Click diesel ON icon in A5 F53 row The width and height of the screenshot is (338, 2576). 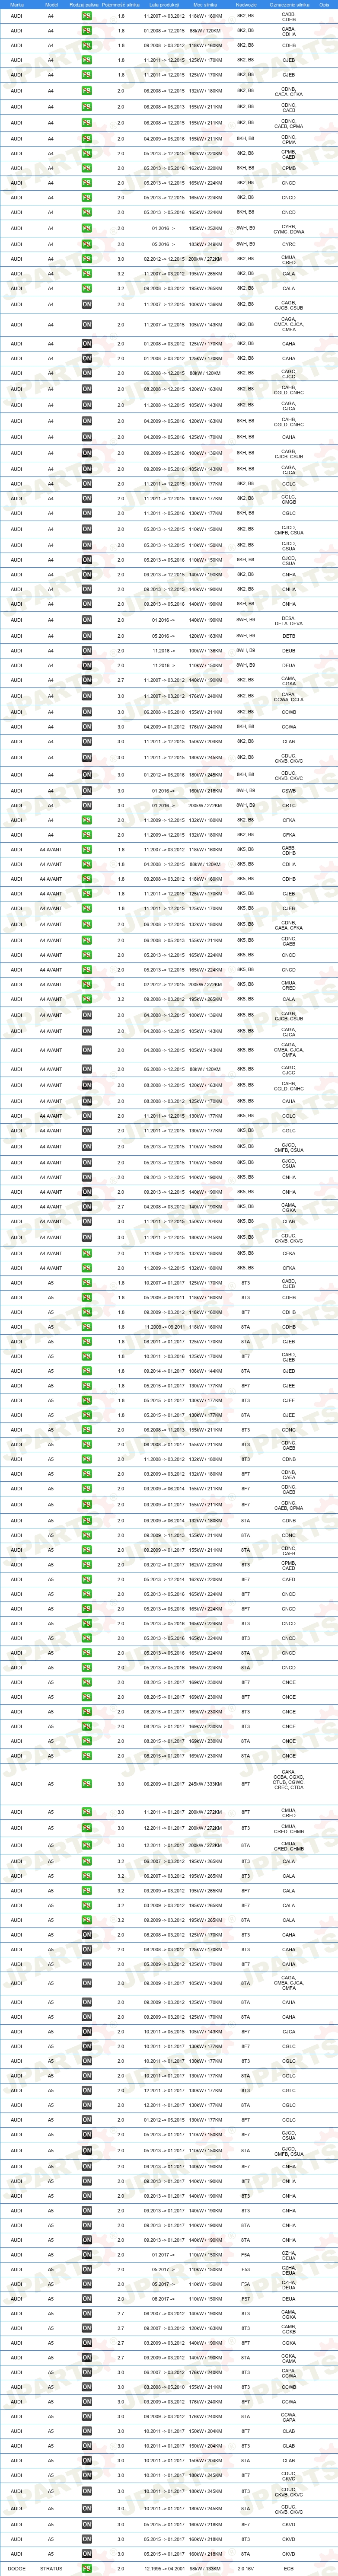coord(87,2269)
